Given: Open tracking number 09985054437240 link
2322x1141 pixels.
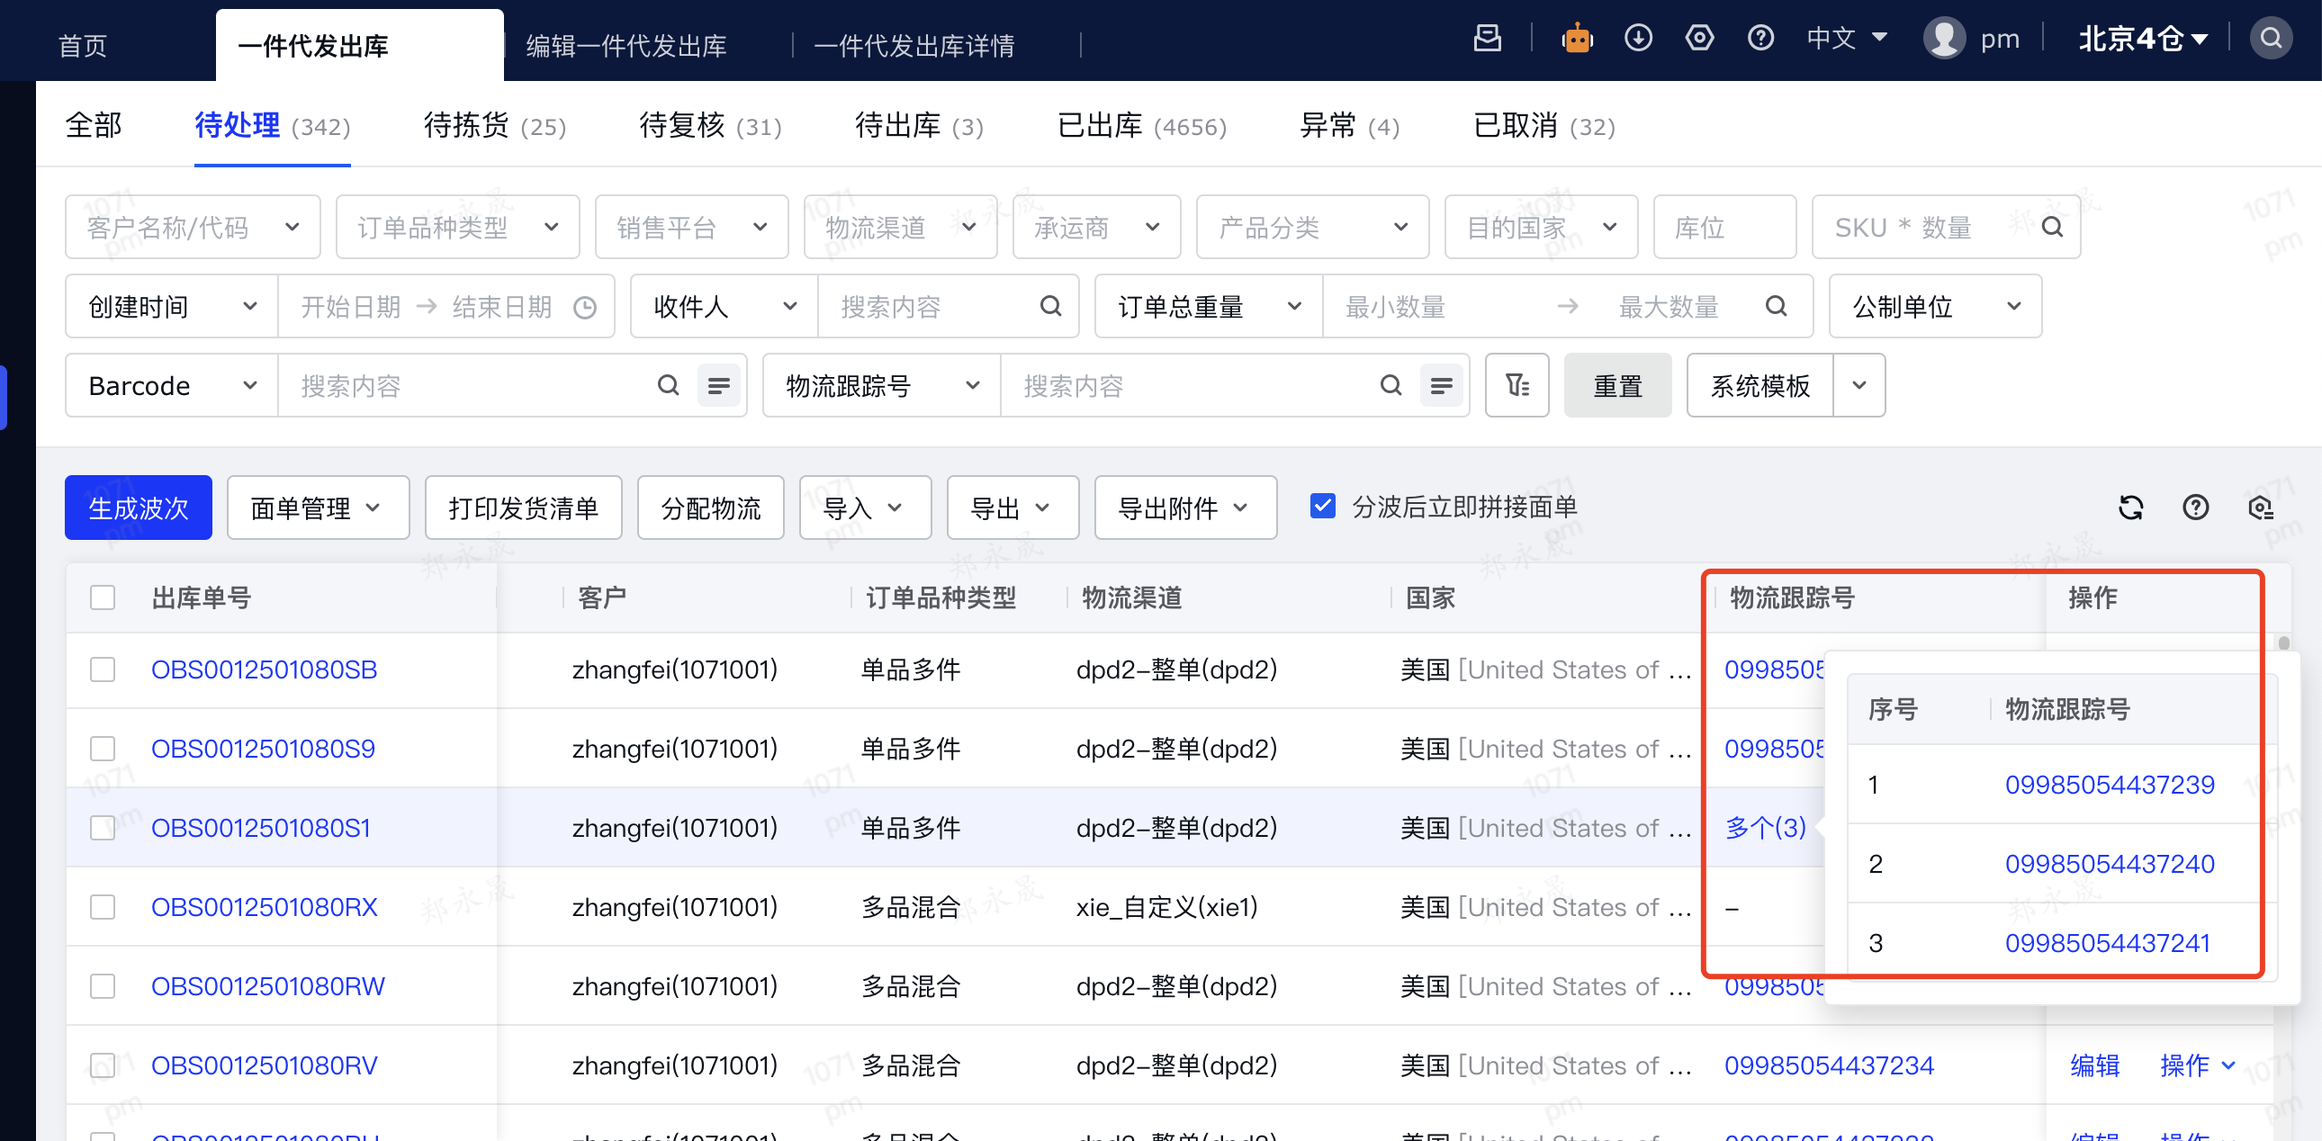Looking at the screenshot, I should 2109,864.
